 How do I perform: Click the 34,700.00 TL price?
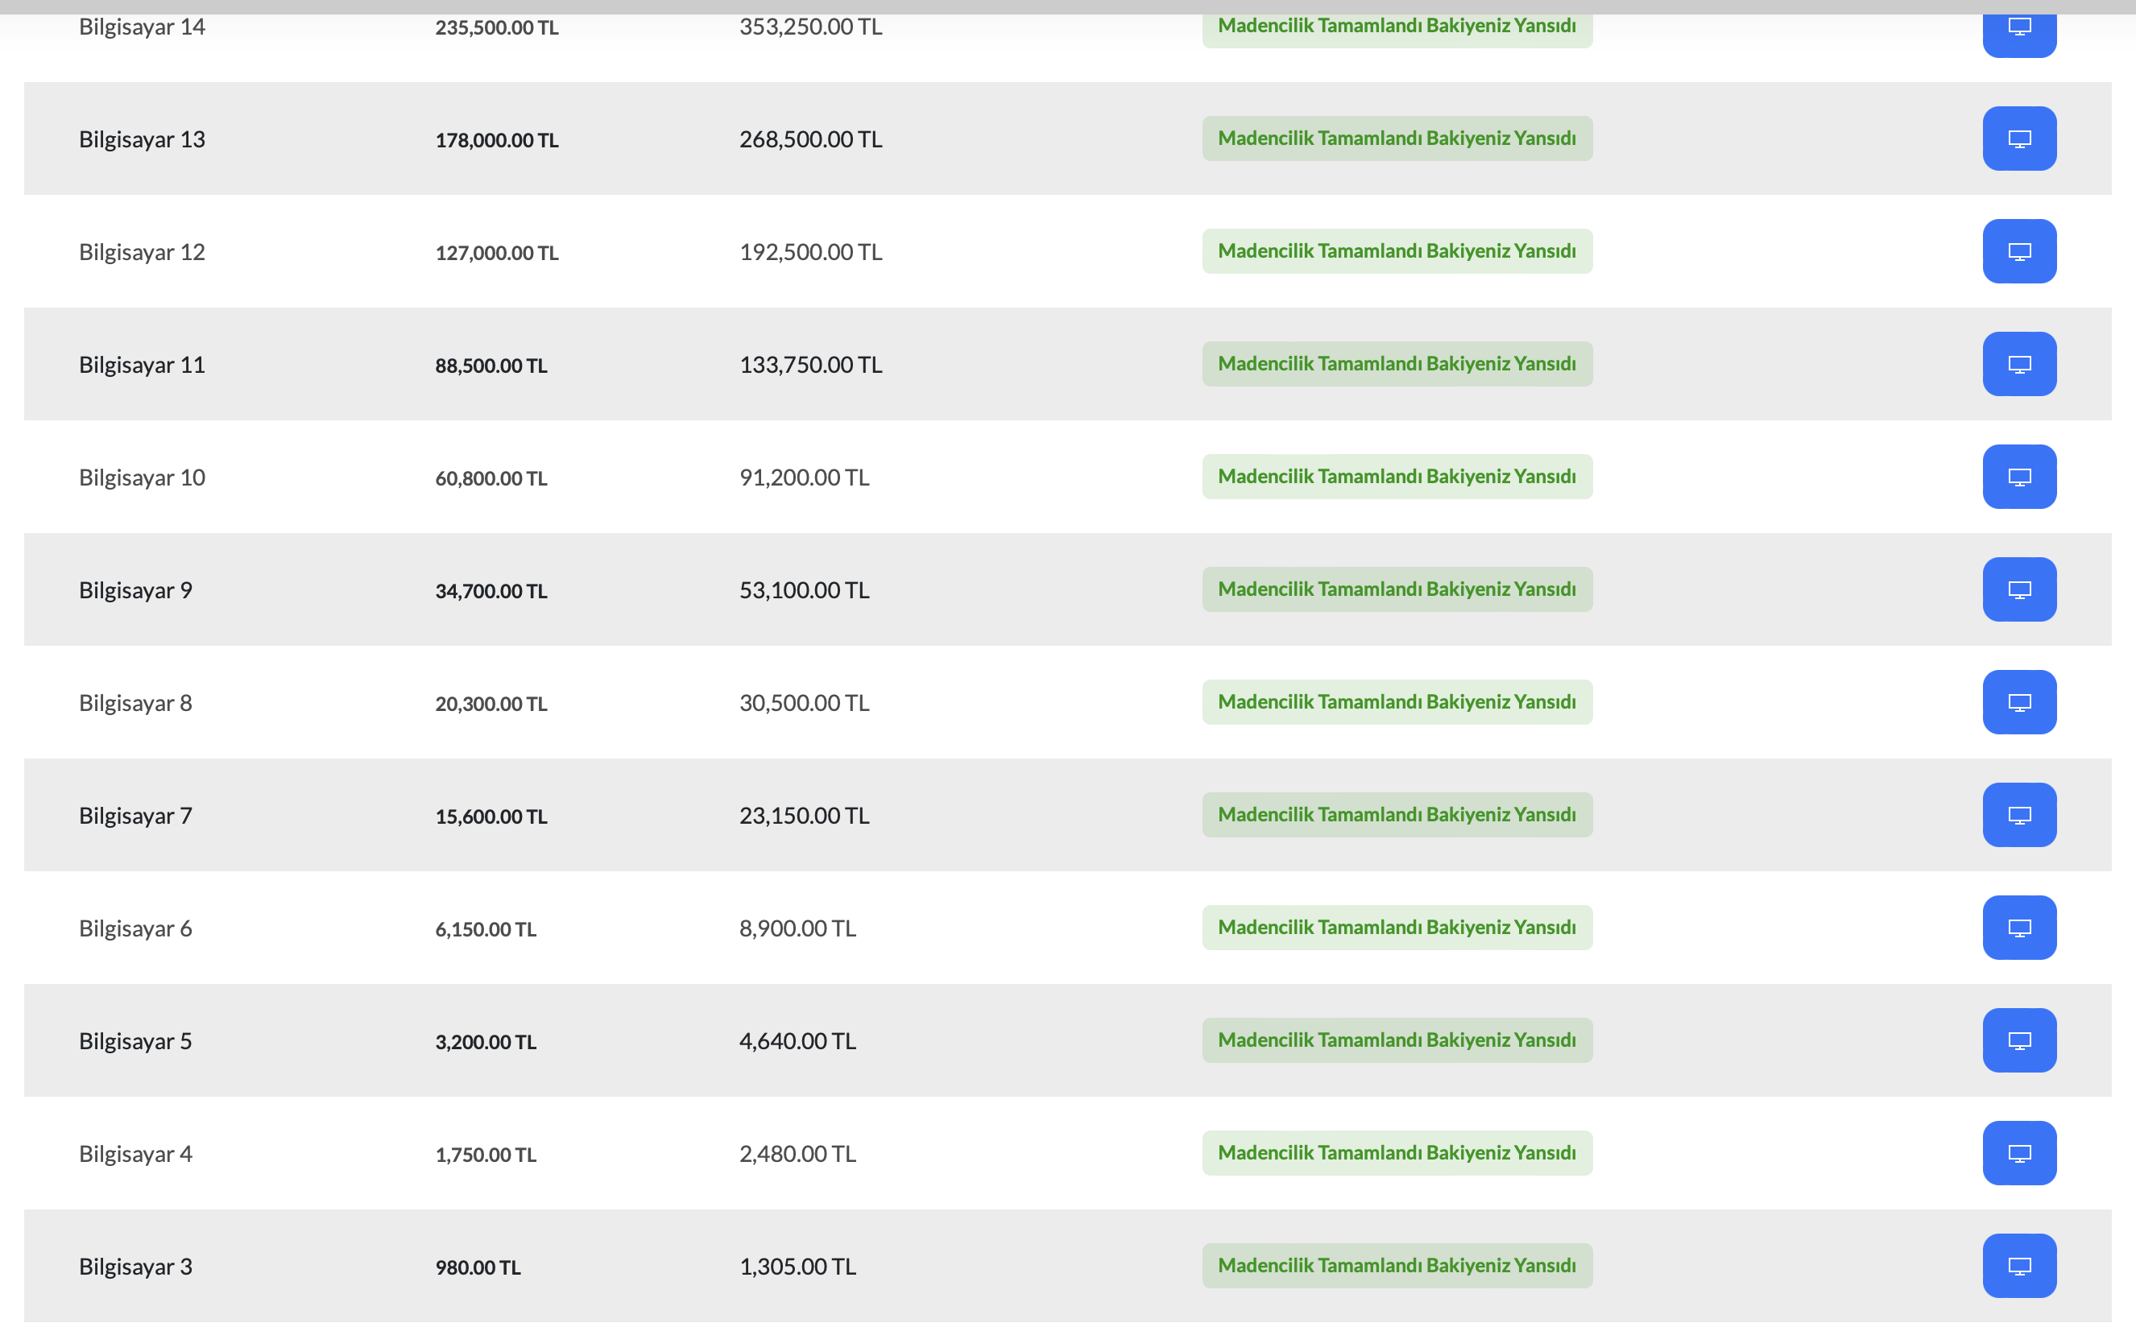click(491, 591)
